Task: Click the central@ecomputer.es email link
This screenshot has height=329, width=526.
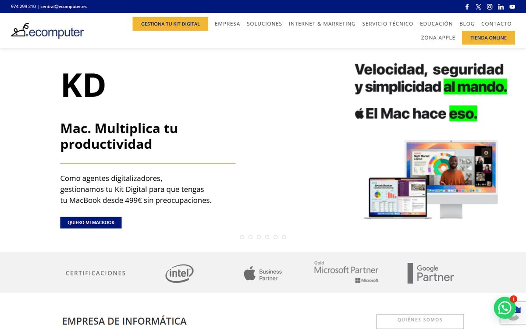Action: [x=64, y=7]
